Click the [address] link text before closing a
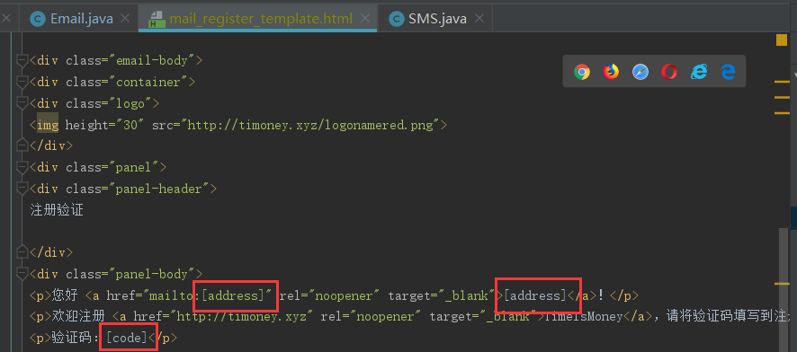The width and height of the screenshot is (797, 352). click(534, 295)
